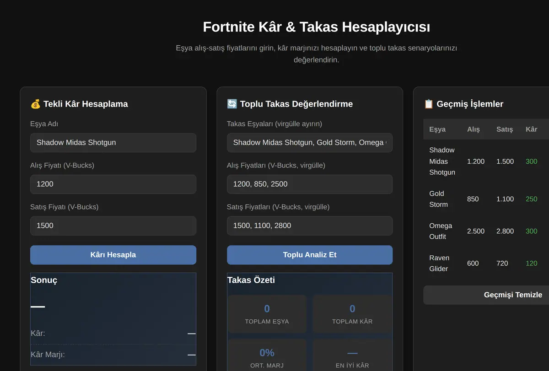Focus the Eşya Adı input field
This screenshot has height=371, width=549.
(113, 143)
